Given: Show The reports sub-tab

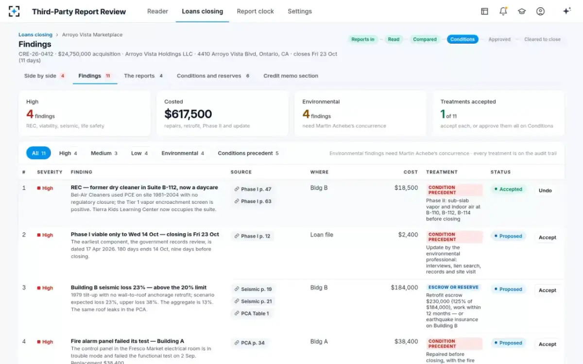Looking at the screenshot, I should (x=143, y=76).
